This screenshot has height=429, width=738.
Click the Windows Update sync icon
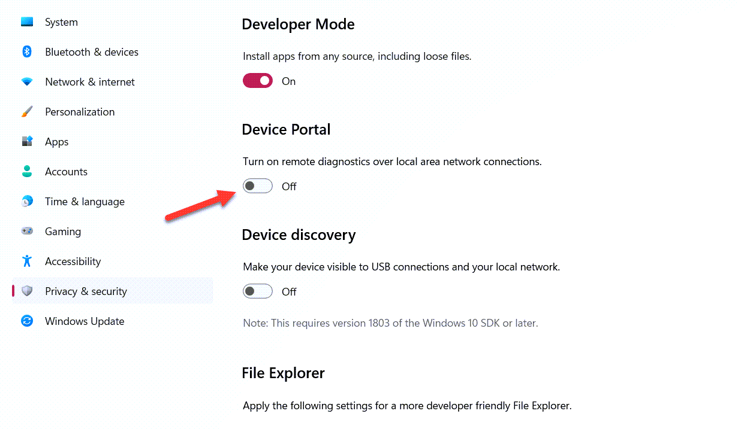click(27, 321)
